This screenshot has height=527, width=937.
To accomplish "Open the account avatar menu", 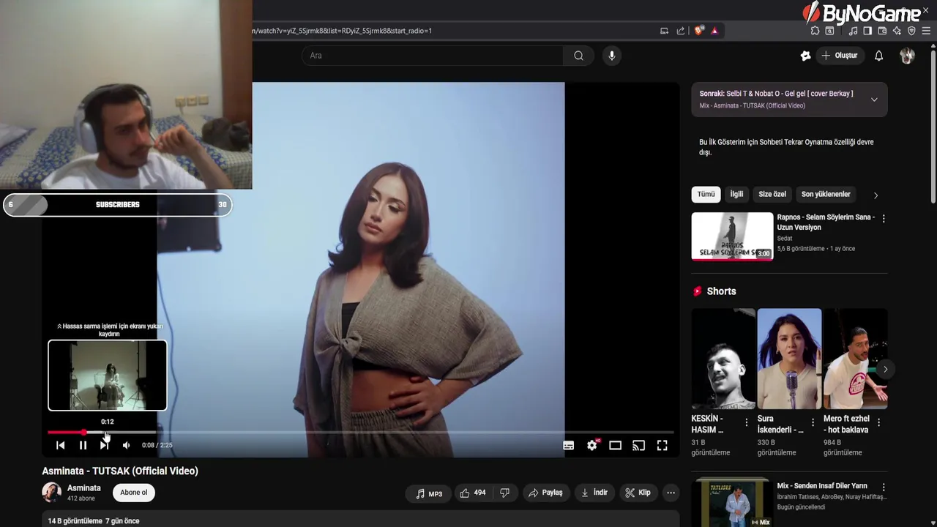I will pos(907,56).
